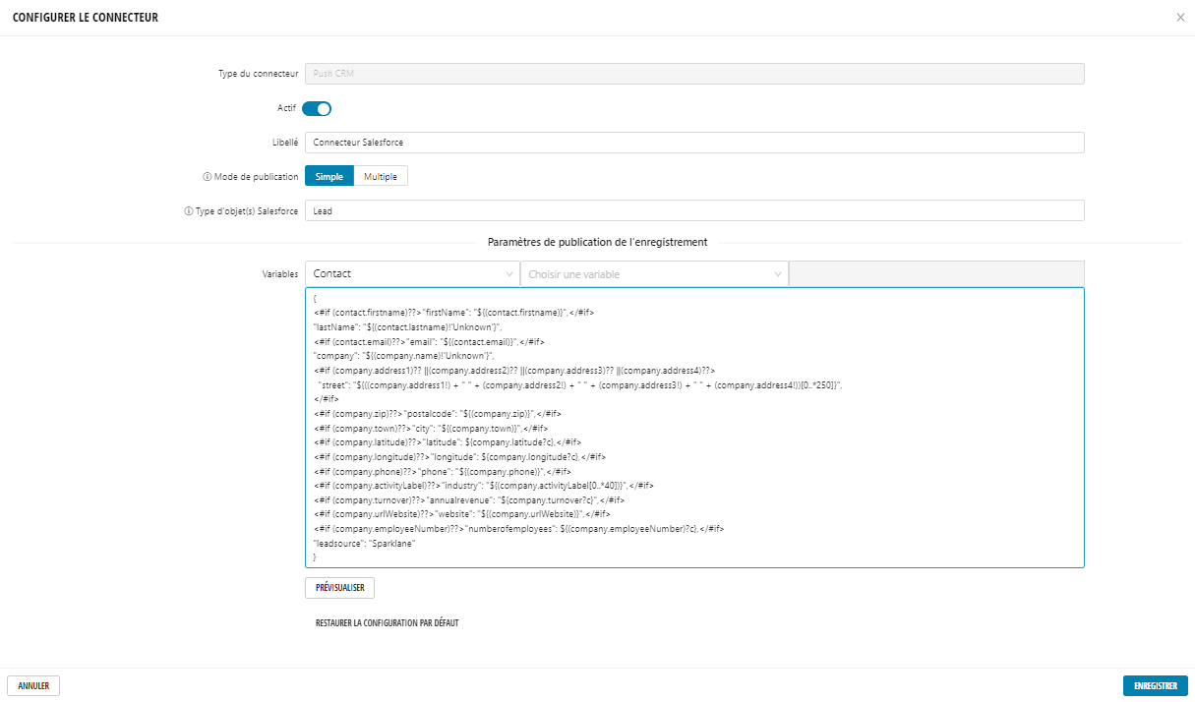This screenshot has height=702, width=1195.
Task: Close the connector configuration dialog
Action: point(1180,18)
